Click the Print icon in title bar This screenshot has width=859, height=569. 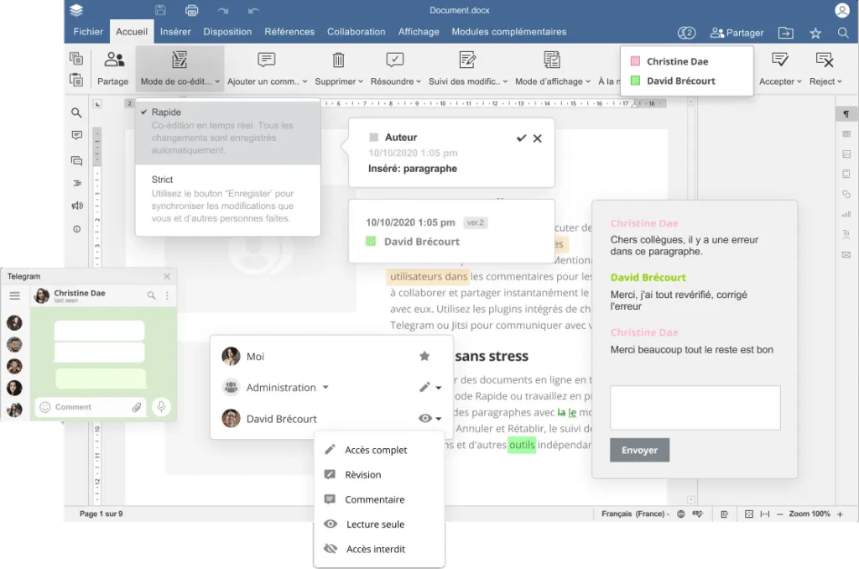pyautogui.click(x=192, y=10)
